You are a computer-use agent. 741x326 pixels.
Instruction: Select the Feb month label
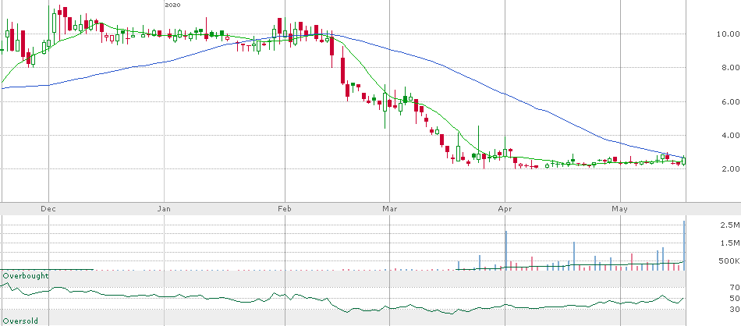pyautogui.click(x=284, y=209)
